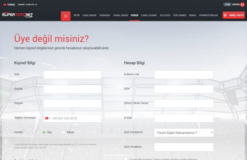Click the Supertotobet logo
This screenshot has width=247, height=160.
pos(18,15)
